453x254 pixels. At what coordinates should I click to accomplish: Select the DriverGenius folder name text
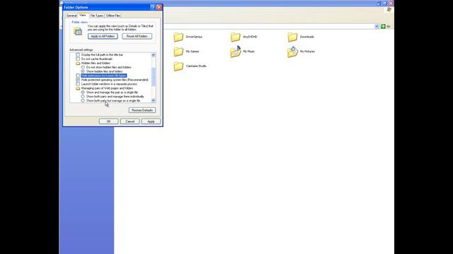(194, 37)
